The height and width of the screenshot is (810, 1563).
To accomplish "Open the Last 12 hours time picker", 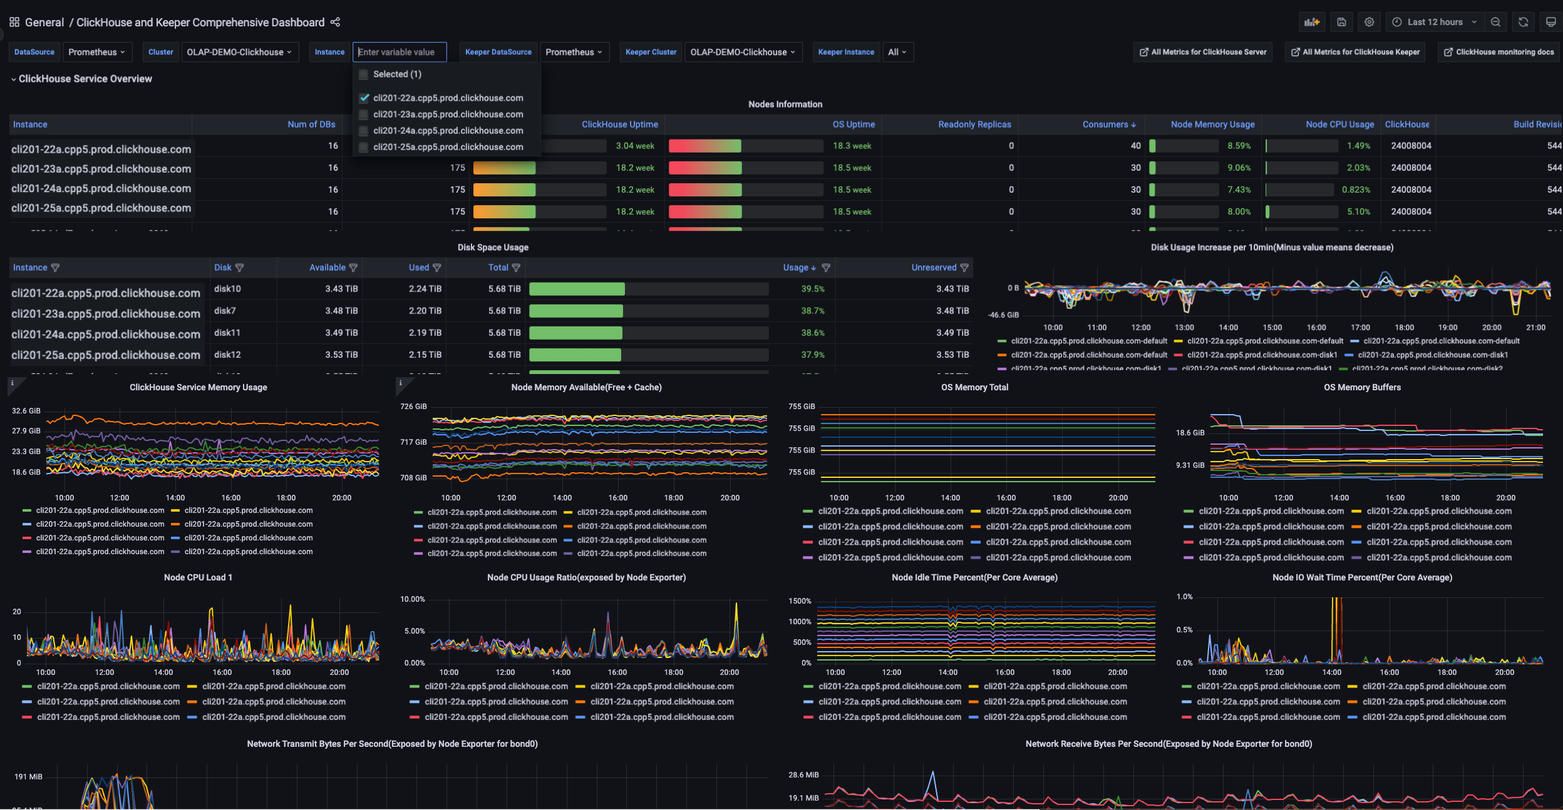I will 1435,22.
